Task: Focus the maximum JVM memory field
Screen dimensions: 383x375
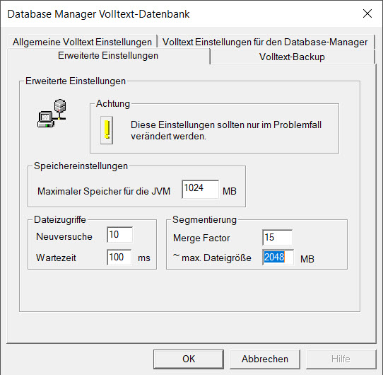Action: pyautogui.click(x=200, y=189)
